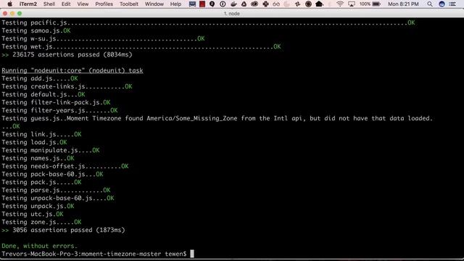The image size is (464, 261).
Task: Click the 'Done, without errors.' line
Action: click(39, 246)
